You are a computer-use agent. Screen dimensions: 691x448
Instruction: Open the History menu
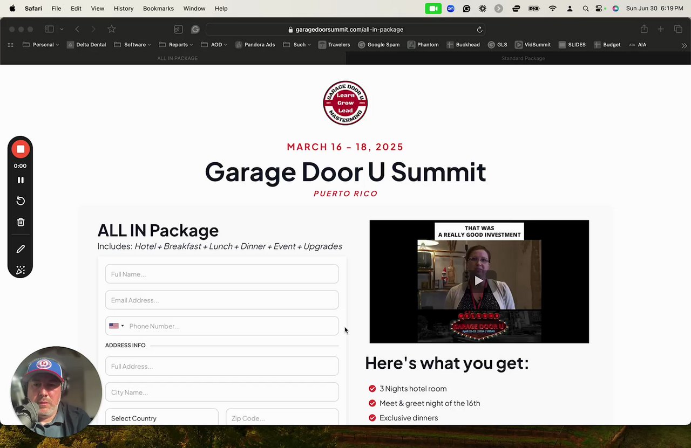124,9
